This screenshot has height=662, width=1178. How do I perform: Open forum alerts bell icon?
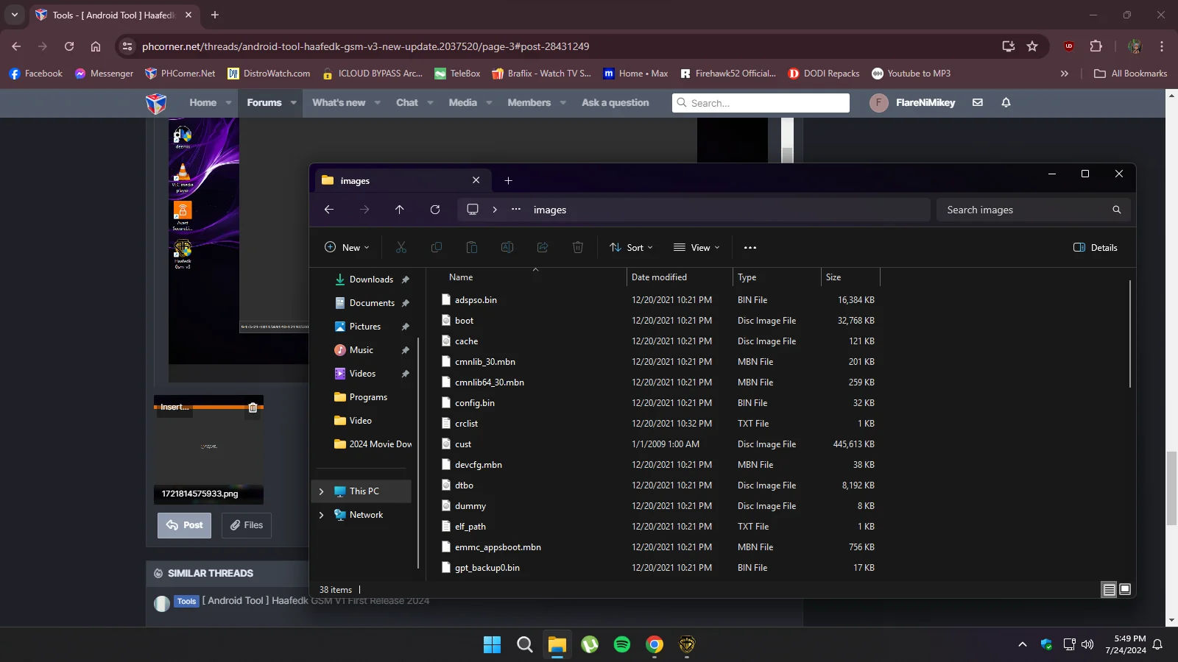coord(1006,103)
